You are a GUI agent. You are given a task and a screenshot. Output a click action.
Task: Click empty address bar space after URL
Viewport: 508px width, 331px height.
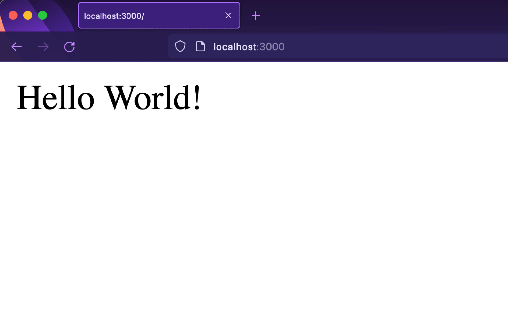(397, 47)
